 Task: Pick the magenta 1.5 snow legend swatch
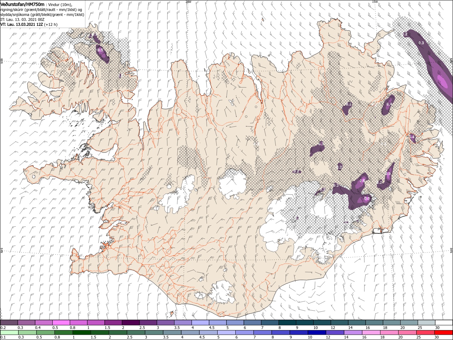pyautogui.click(x=113, y=323)
